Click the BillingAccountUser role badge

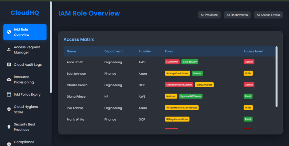(x=177, y=119)
